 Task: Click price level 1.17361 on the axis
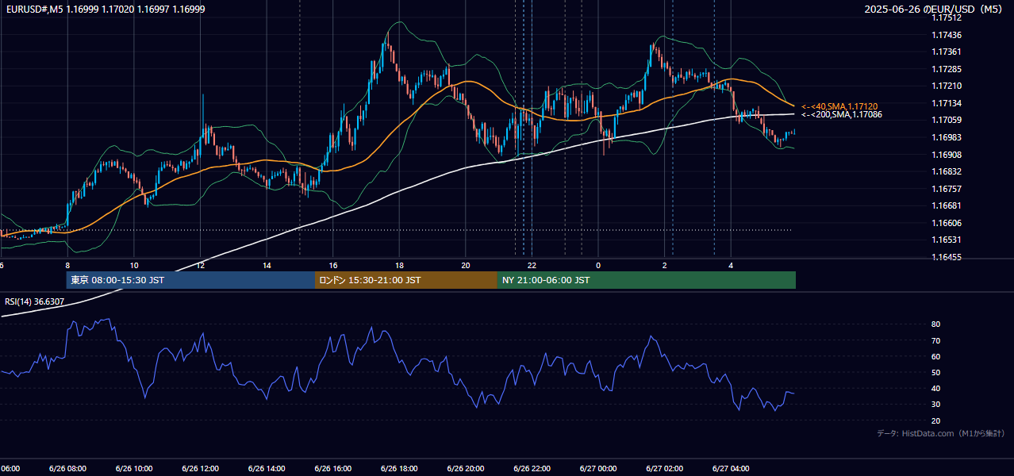[946, 52]
